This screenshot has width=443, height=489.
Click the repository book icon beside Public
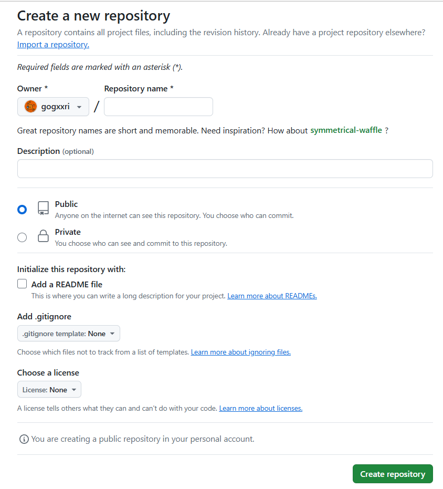pyautogui.click(x=44, y=208)
